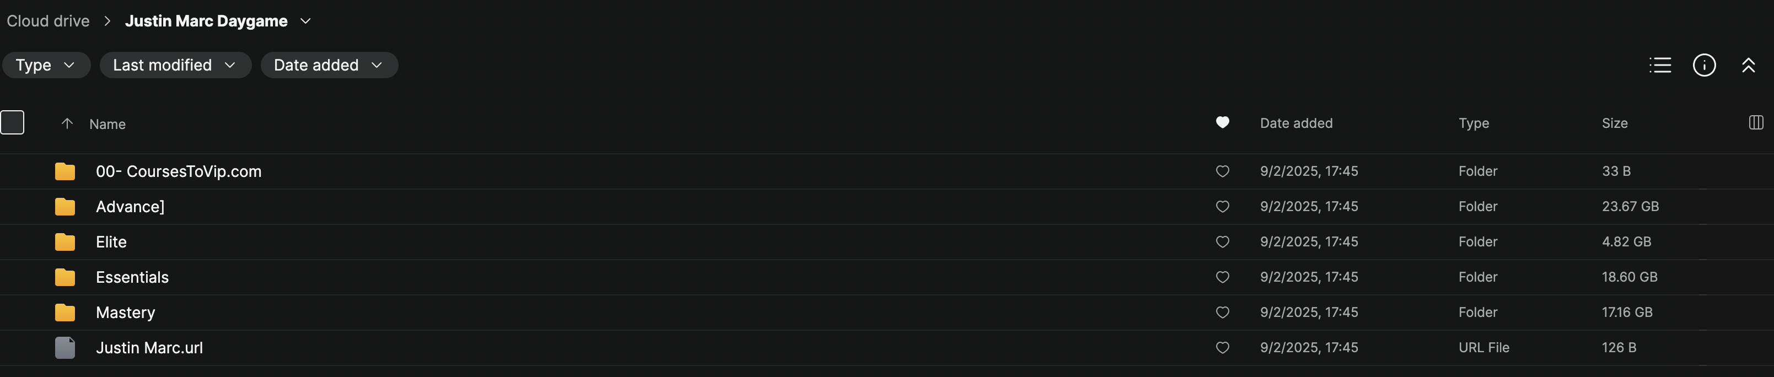Expand the Last modified filter
Image resolution: width=1774 pixels, height=377 pixels.
click(175, 64)
